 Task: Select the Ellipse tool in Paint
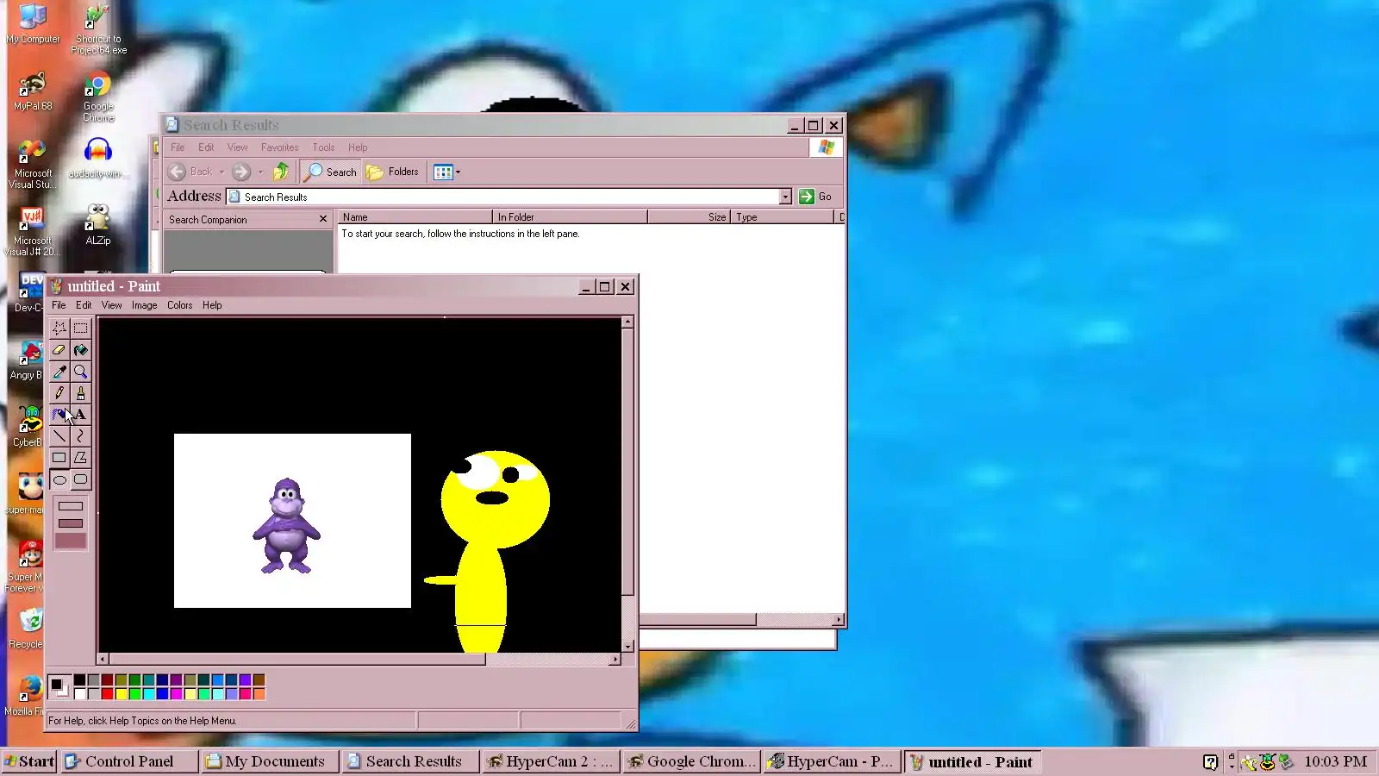[59, 479]
